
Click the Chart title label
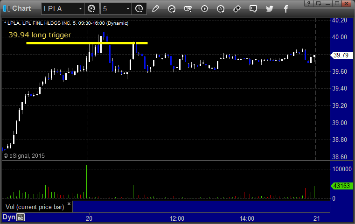pos(21,8)
